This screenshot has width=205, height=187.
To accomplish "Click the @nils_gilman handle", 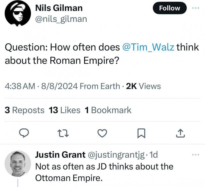I will [x=61, y=19].
